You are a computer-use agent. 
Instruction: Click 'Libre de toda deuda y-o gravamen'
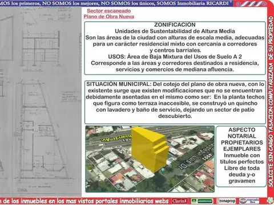pos(242,174)
